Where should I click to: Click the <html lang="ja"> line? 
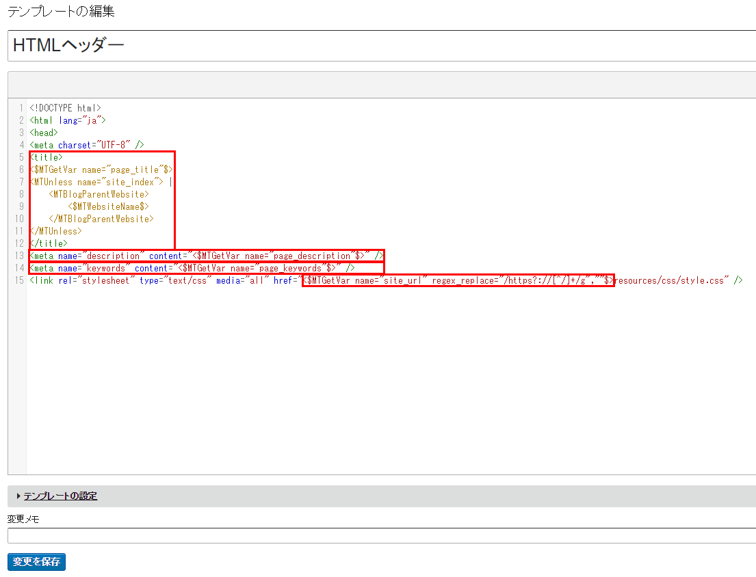pos(68,120)
